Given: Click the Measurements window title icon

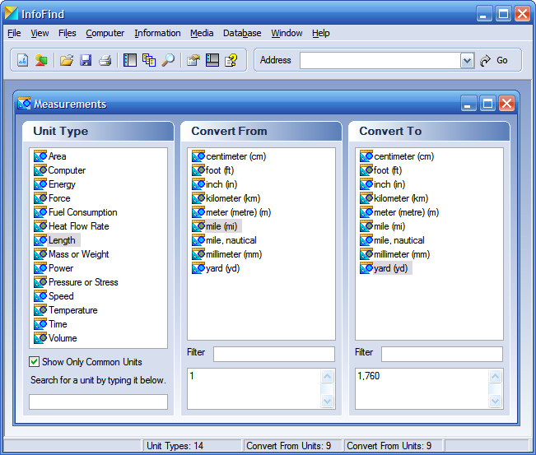Looking at the screenshot, I should coord(24,103).
